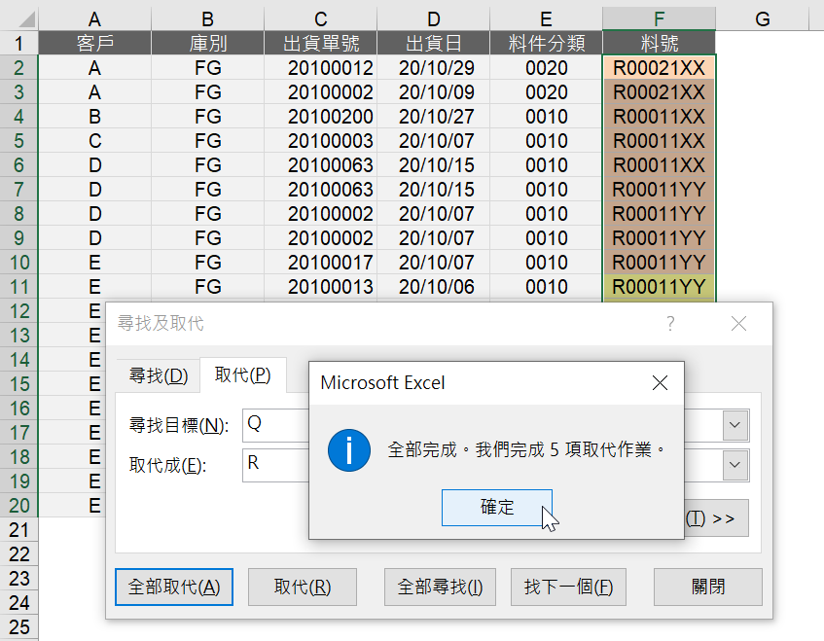Select cell with date 20/10/27
824x641 pixels.
(x=434, y=116)
